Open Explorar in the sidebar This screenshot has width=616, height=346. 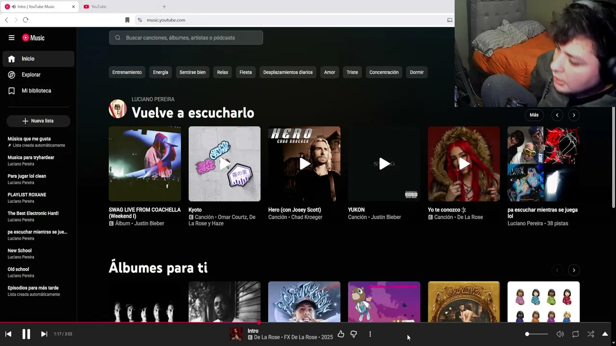point(38,74)
